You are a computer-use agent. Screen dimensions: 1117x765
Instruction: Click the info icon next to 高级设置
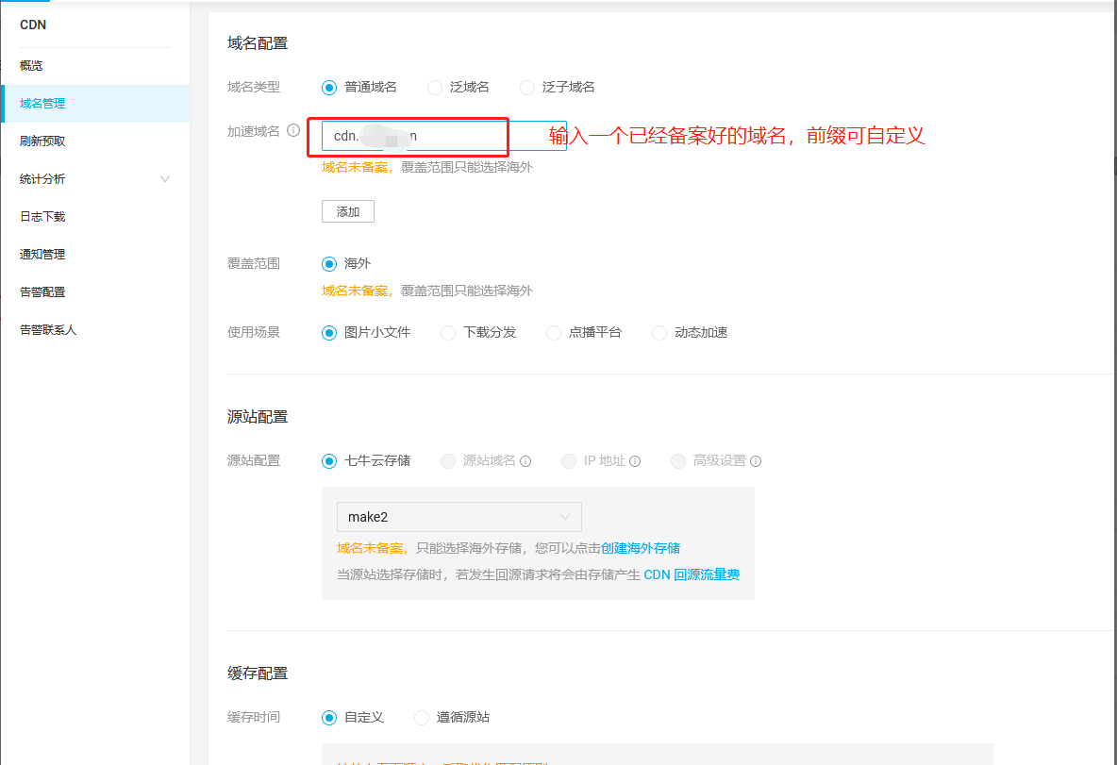coord(756,461)
